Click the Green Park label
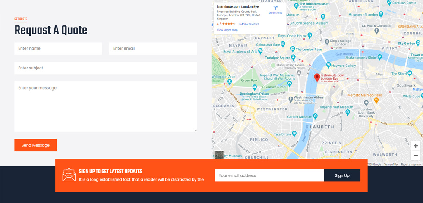The height and width of the screenshot is (203, 423). click(x=249, y=81)
